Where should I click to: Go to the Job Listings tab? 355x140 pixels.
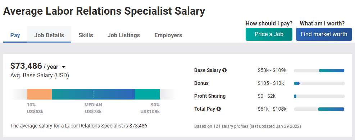[x=124, y=35]
